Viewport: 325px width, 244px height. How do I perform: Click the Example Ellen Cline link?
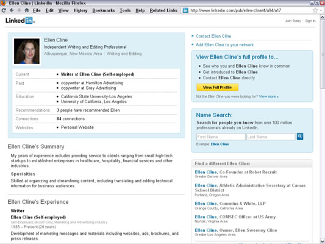click(x=220, y=144)
